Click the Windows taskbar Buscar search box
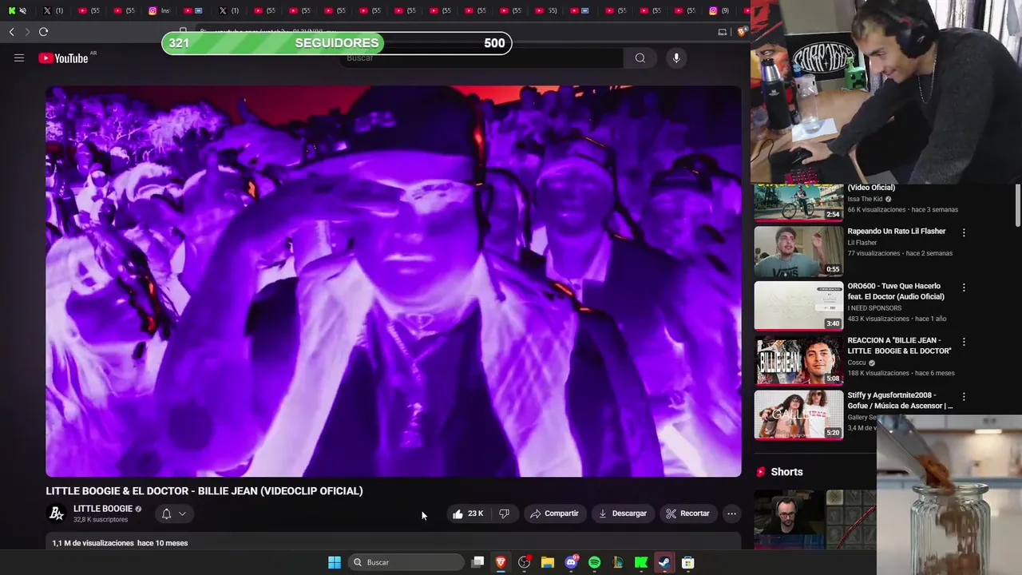This screenshot has height=575, width=1022. pos(406,562)
